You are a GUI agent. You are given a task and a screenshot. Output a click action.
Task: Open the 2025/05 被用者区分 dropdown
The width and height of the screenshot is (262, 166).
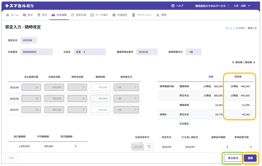coord(126,87)
